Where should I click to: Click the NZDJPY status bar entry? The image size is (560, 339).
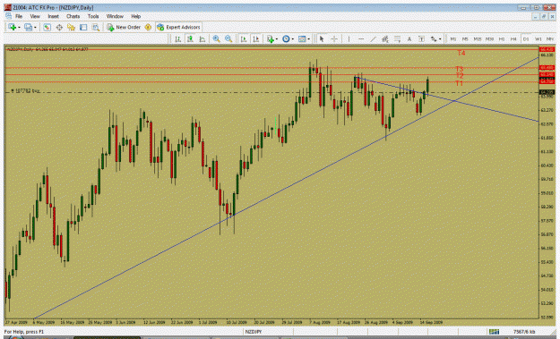click(x=254, y=332)
